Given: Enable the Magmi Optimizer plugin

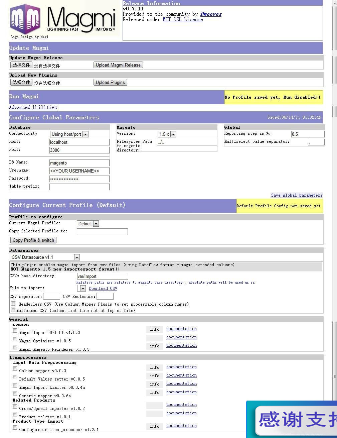Looking at the screenshot, I should 15,339.
